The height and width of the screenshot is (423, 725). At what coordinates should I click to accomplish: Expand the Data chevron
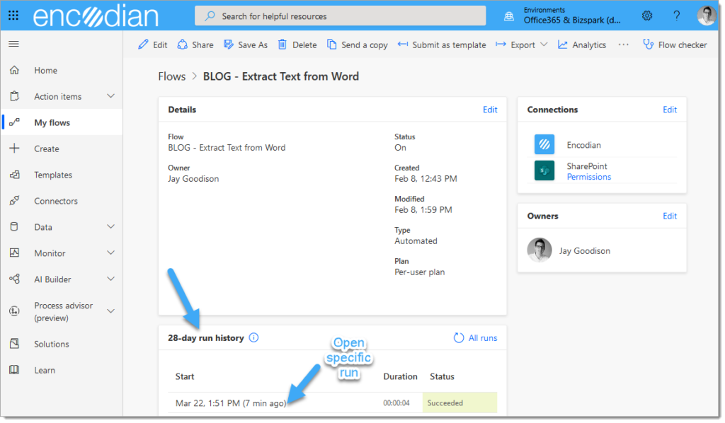point(110,227)
